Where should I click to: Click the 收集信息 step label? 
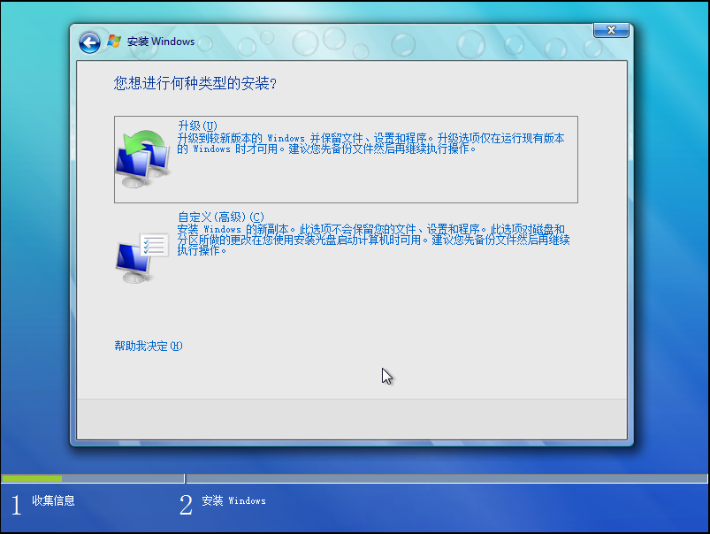54,501
